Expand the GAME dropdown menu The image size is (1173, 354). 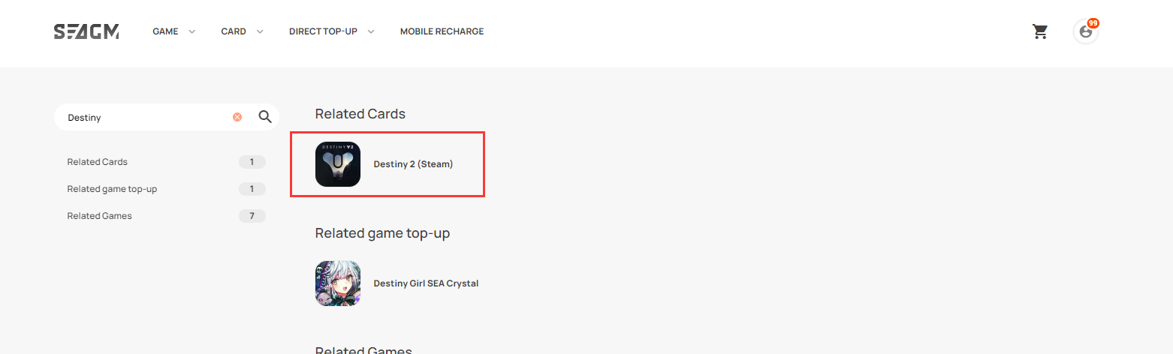pos(173,31)
